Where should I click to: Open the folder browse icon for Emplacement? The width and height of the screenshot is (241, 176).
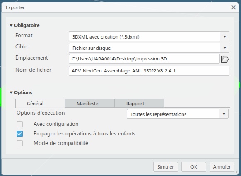point(225,59)
